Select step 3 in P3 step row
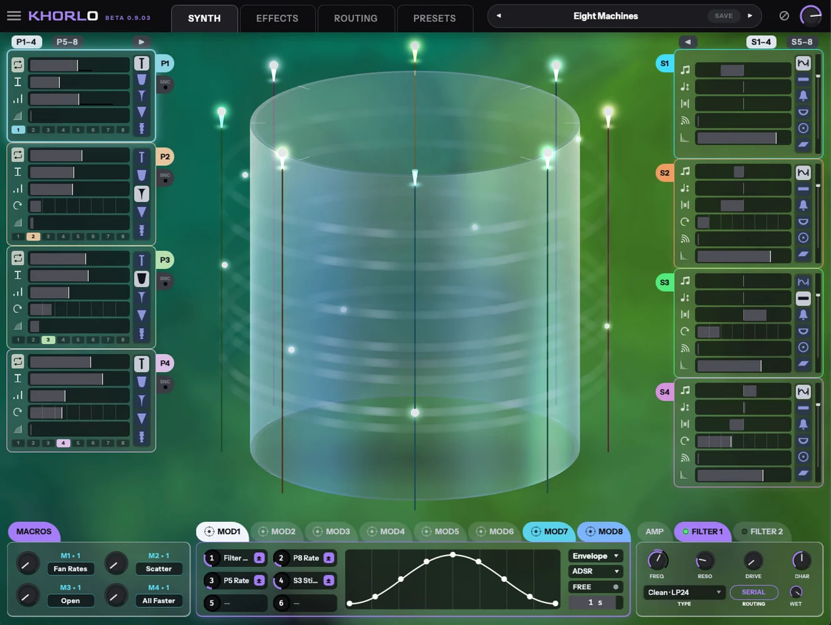Viewport: 831px width, 625px height. tap(48, 340)
